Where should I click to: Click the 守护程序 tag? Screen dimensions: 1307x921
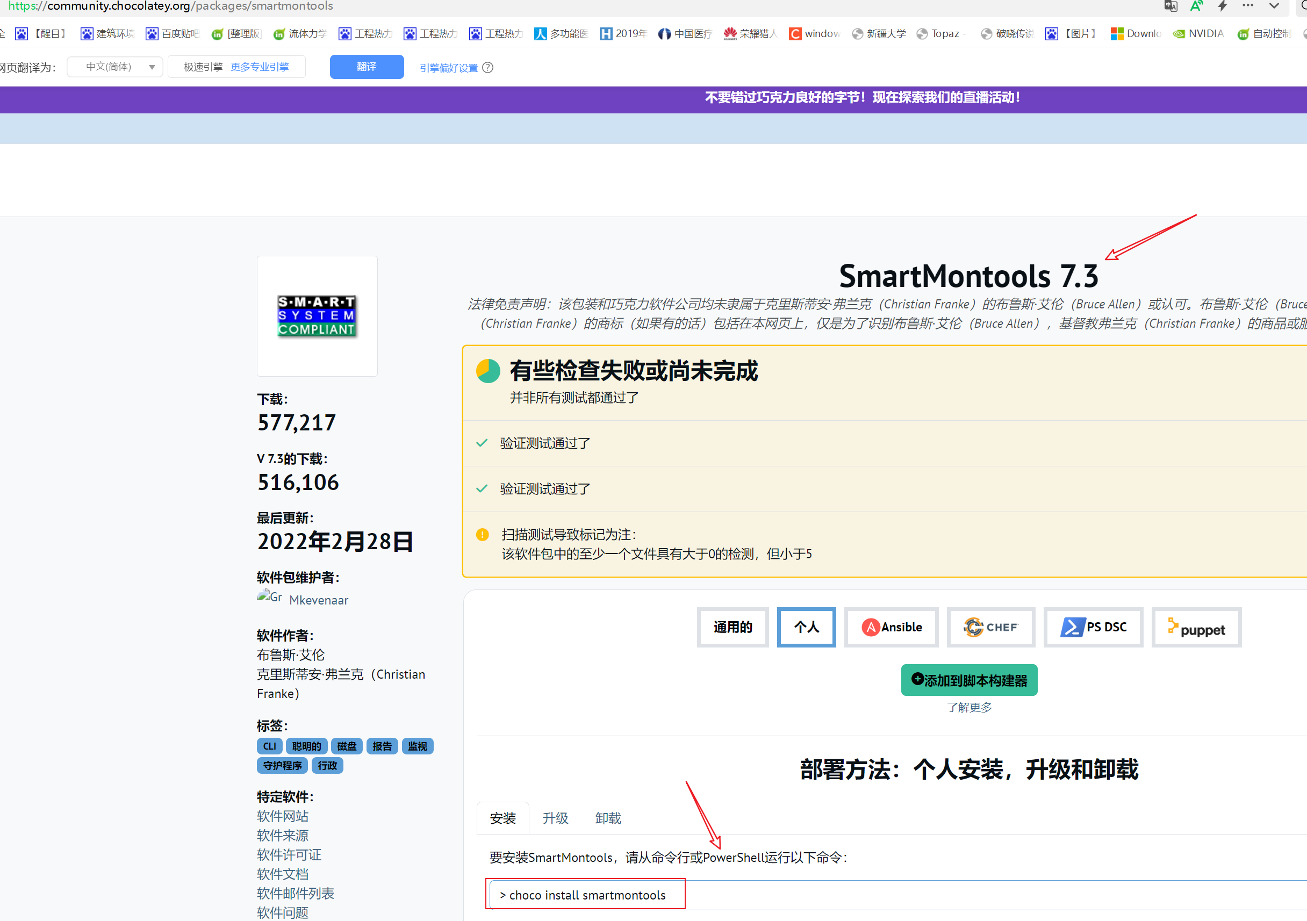(282, 765)
